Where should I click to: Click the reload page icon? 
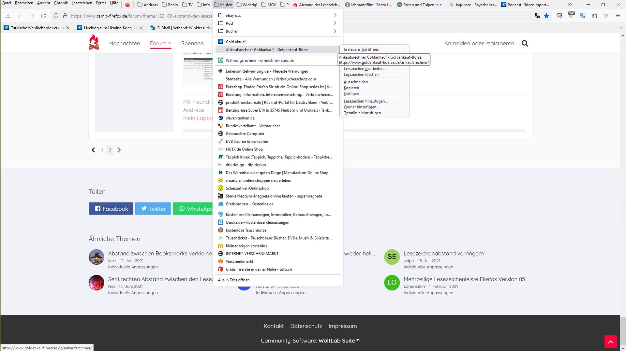43,16
